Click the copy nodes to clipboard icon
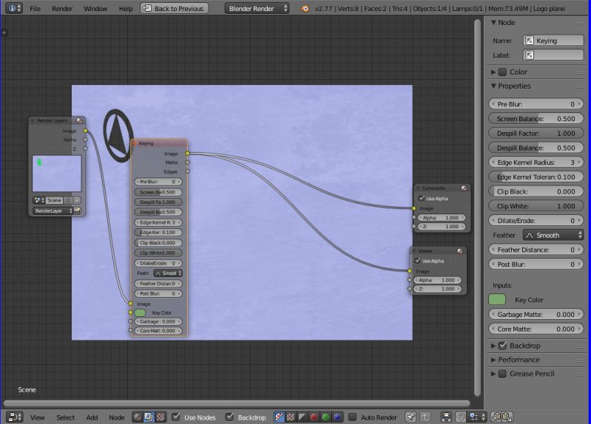 pos(496,417)
